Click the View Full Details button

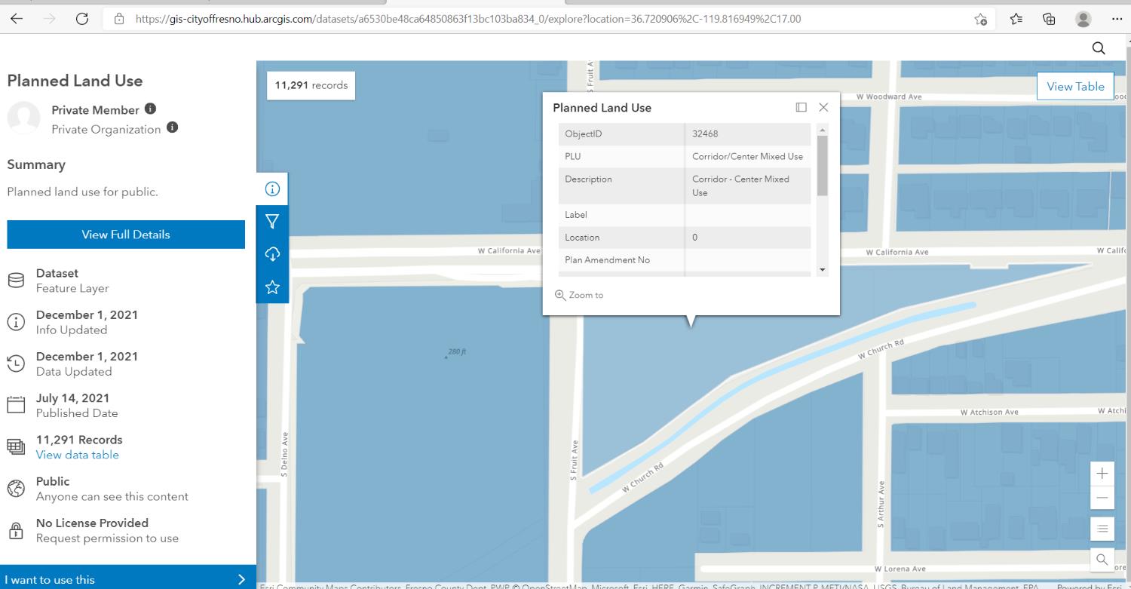click(x=126, y=235)
